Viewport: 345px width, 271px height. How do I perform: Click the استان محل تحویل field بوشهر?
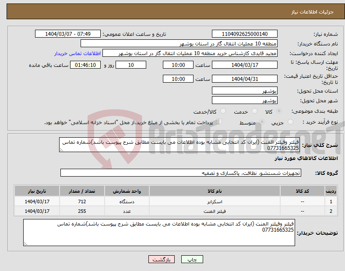(x=244, y=90)
